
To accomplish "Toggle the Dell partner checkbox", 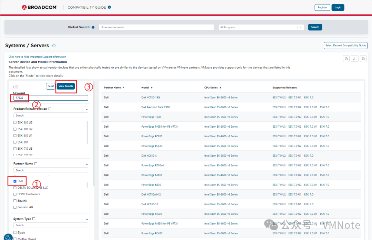I will (15, 181).
